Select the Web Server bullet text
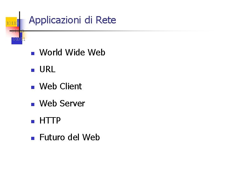229x171 pixels. coord(62,104)
